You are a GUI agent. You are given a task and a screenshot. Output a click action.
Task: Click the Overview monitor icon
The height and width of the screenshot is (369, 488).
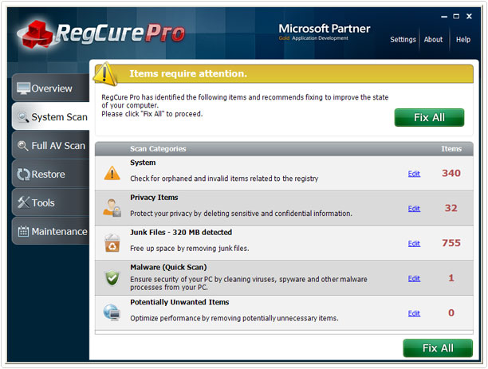tap(23, 88)
